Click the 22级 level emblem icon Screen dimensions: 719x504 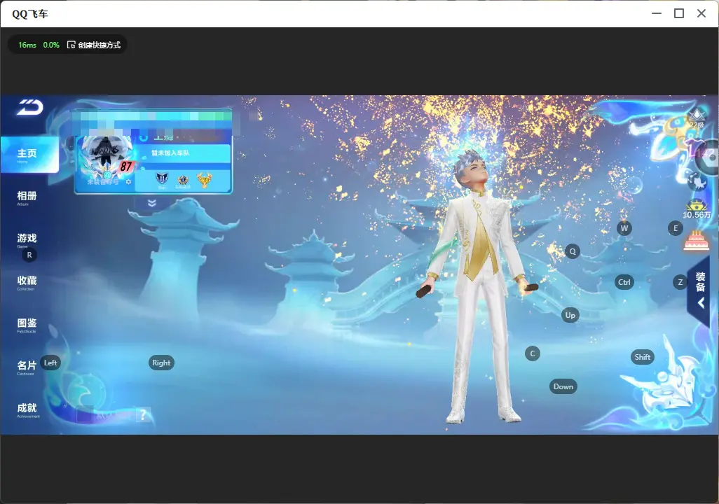click(697, 118)
